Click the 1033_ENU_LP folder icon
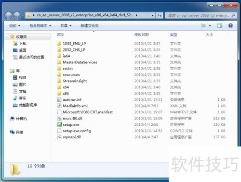Screen dimensions: 241x182 click(x=59, y=43)
